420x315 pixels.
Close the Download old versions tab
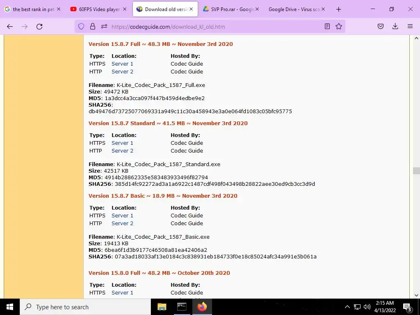pyautogui.click(x=191, y=9)
